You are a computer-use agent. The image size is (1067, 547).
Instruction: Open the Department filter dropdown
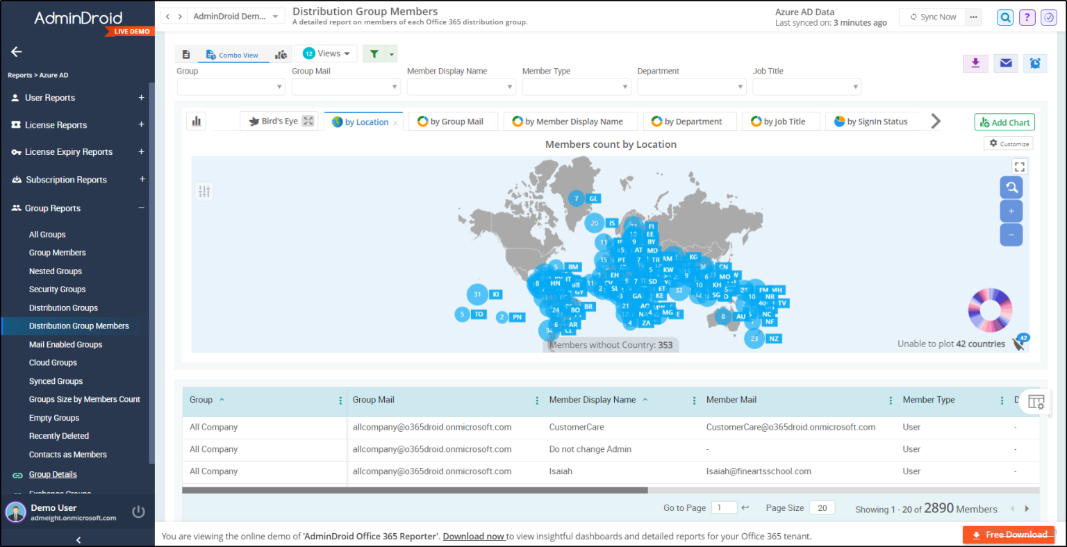click(692, 87)
